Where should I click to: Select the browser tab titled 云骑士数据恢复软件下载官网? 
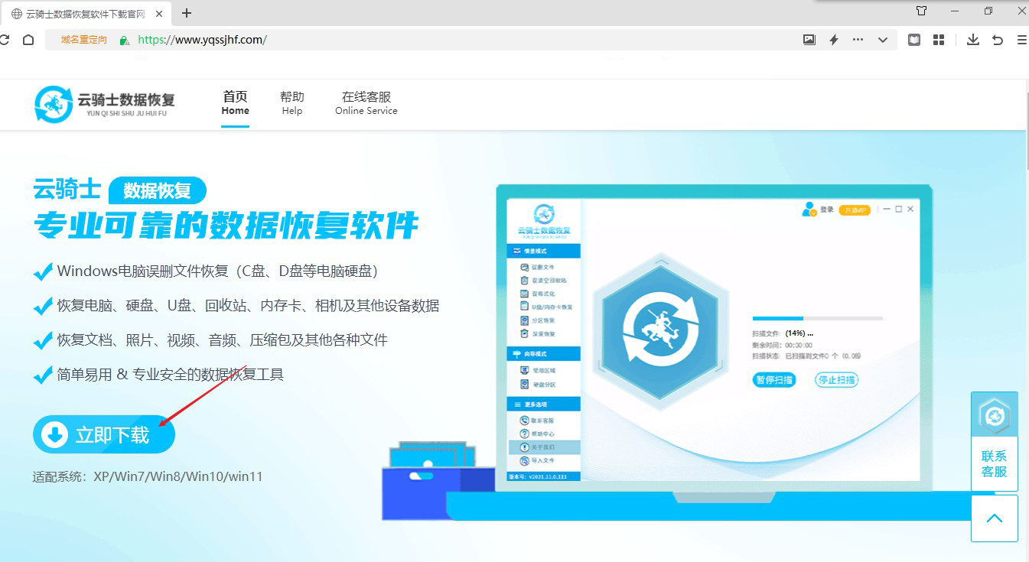pos(87,13)
